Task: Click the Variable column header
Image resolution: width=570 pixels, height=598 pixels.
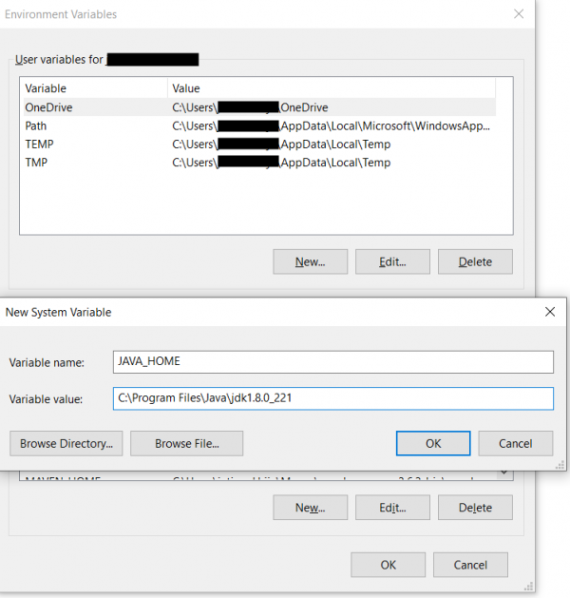Action: coord(94,88)
